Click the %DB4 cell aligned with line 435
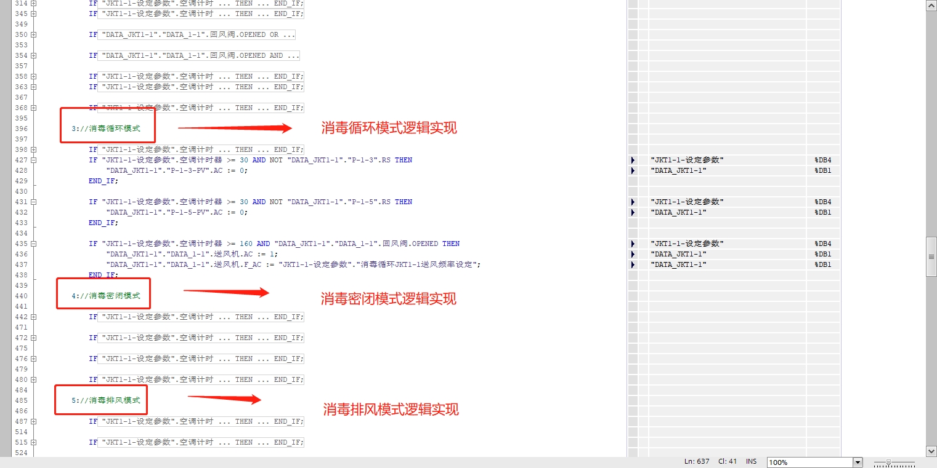Viewport: 937px width, 468px height. click(x=822, y=244)
